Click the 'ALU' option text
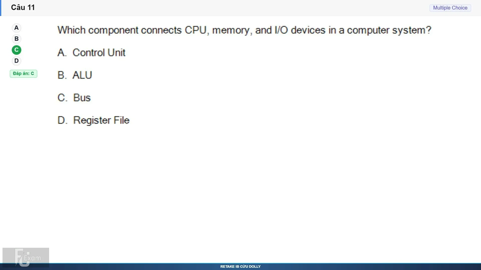481x270 pixels. pos(82,75)
